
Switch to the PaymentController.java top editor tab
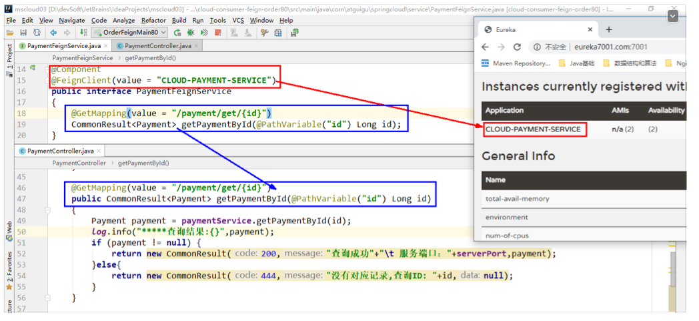point(157,45)
